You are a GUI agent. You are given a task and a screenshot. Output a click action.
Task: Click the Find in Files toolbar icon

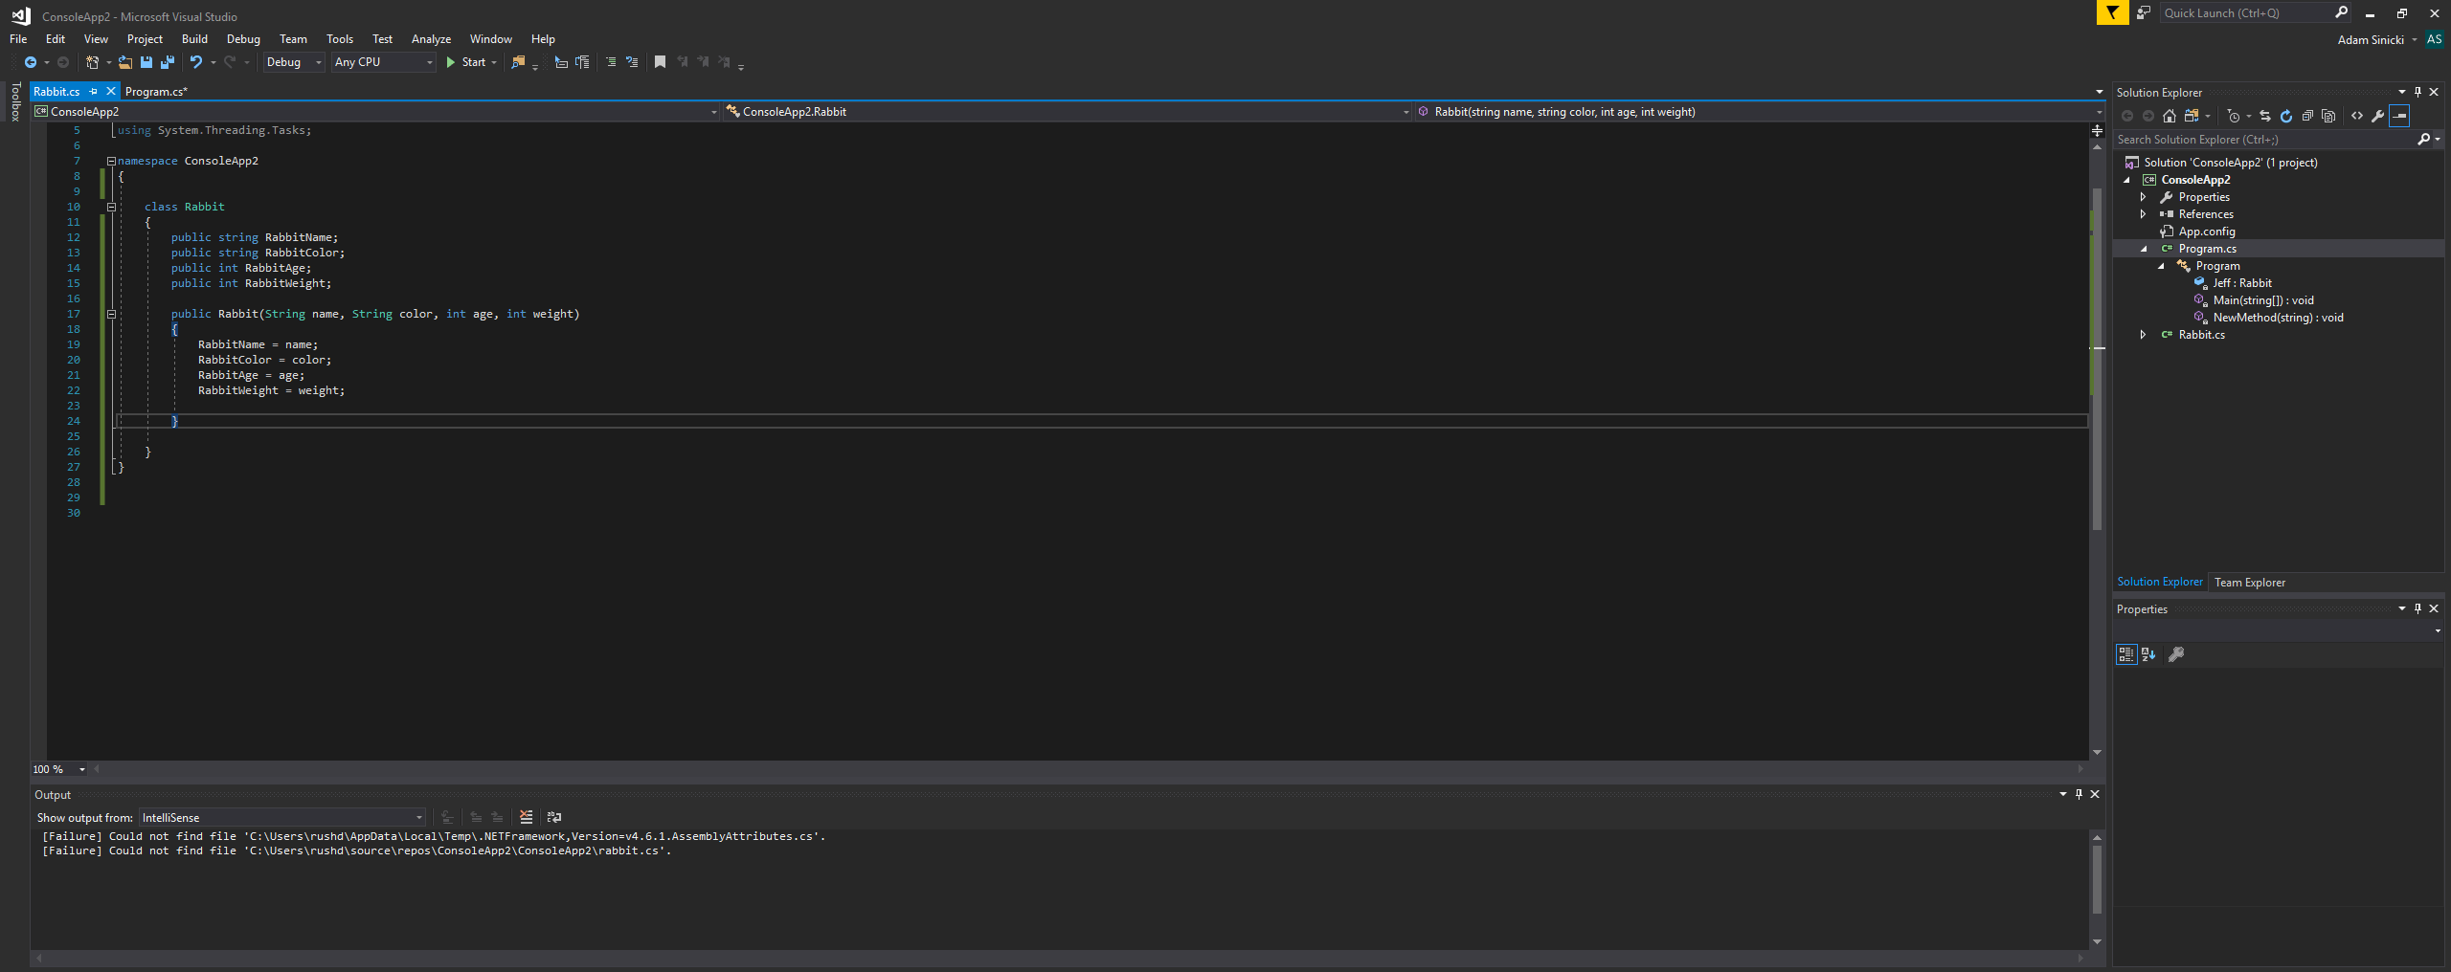coord(518,62)
